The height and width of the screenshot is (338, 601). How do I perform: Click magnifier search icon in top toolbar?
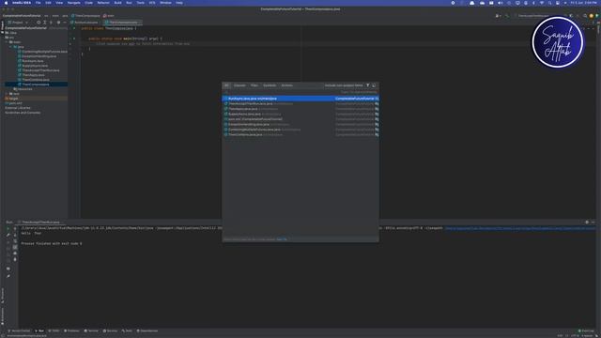pos(584,16)
